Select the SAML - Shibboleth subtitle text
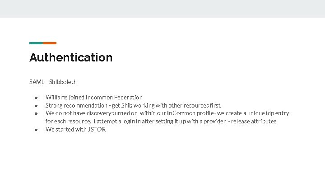Viewport: 325px width, 183px height. click(53, 82)
